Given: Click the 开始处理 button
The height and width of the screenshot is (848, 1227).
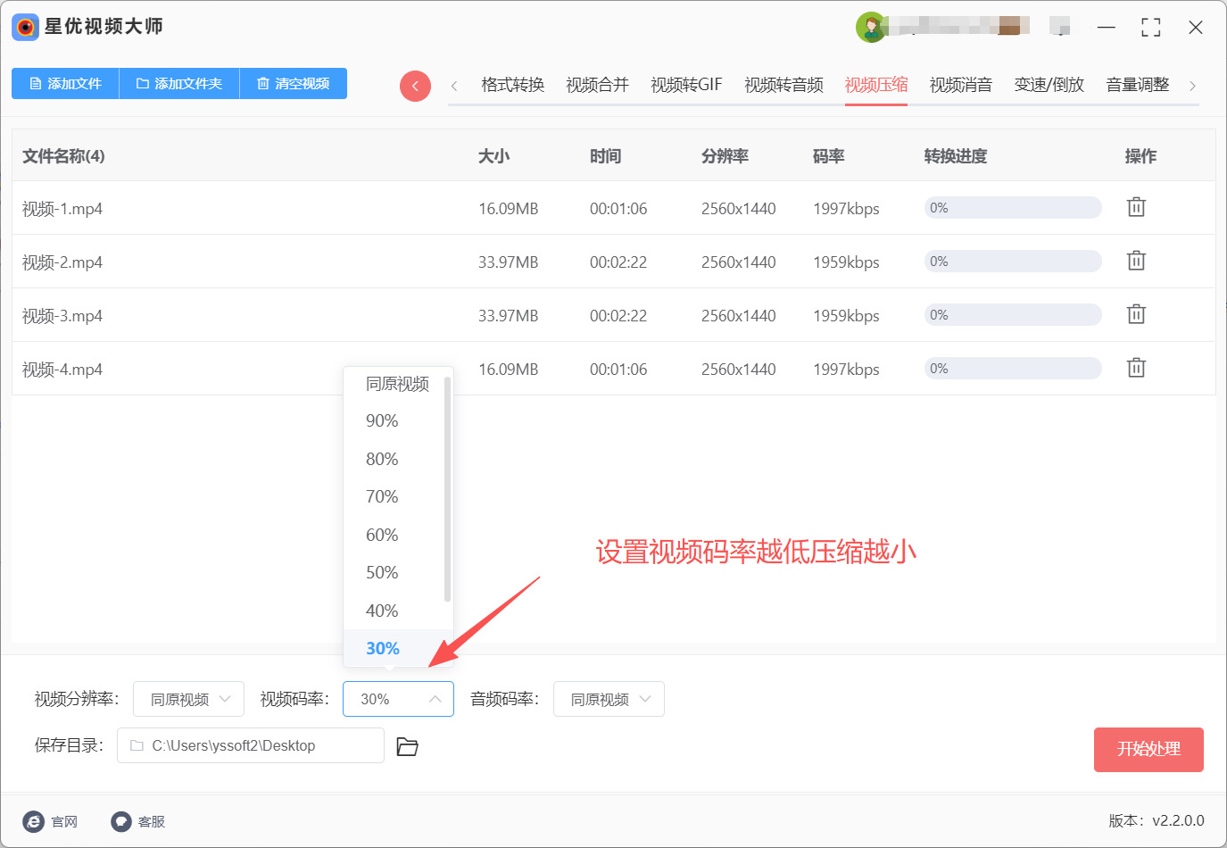Looking at the screenshot, I should click(1148, 749).
